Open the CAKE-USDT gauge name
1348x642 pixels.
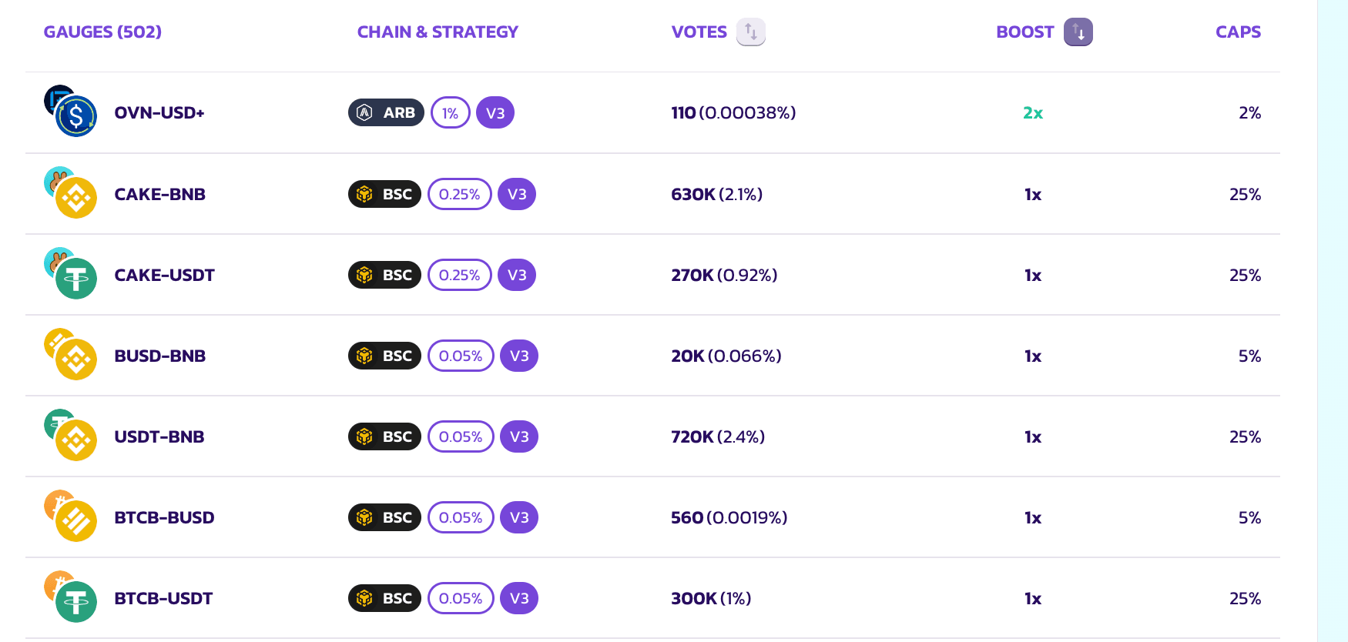pos(164,275)
